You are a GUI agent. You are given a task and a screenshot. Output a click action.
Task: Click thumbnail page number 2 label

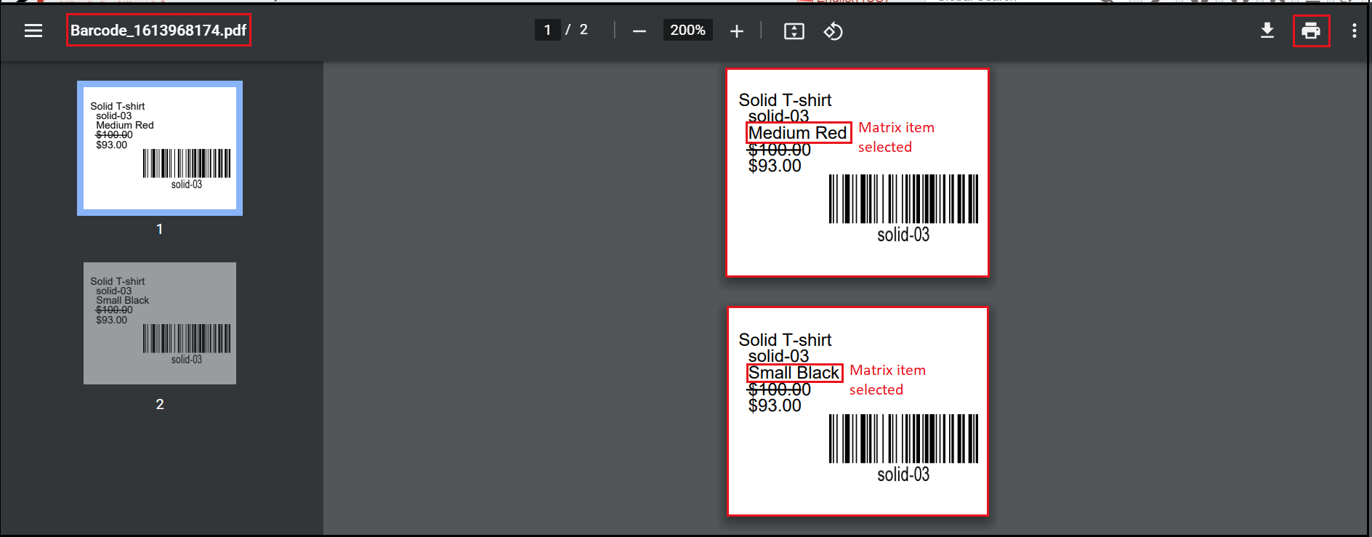tap(160, 404)
